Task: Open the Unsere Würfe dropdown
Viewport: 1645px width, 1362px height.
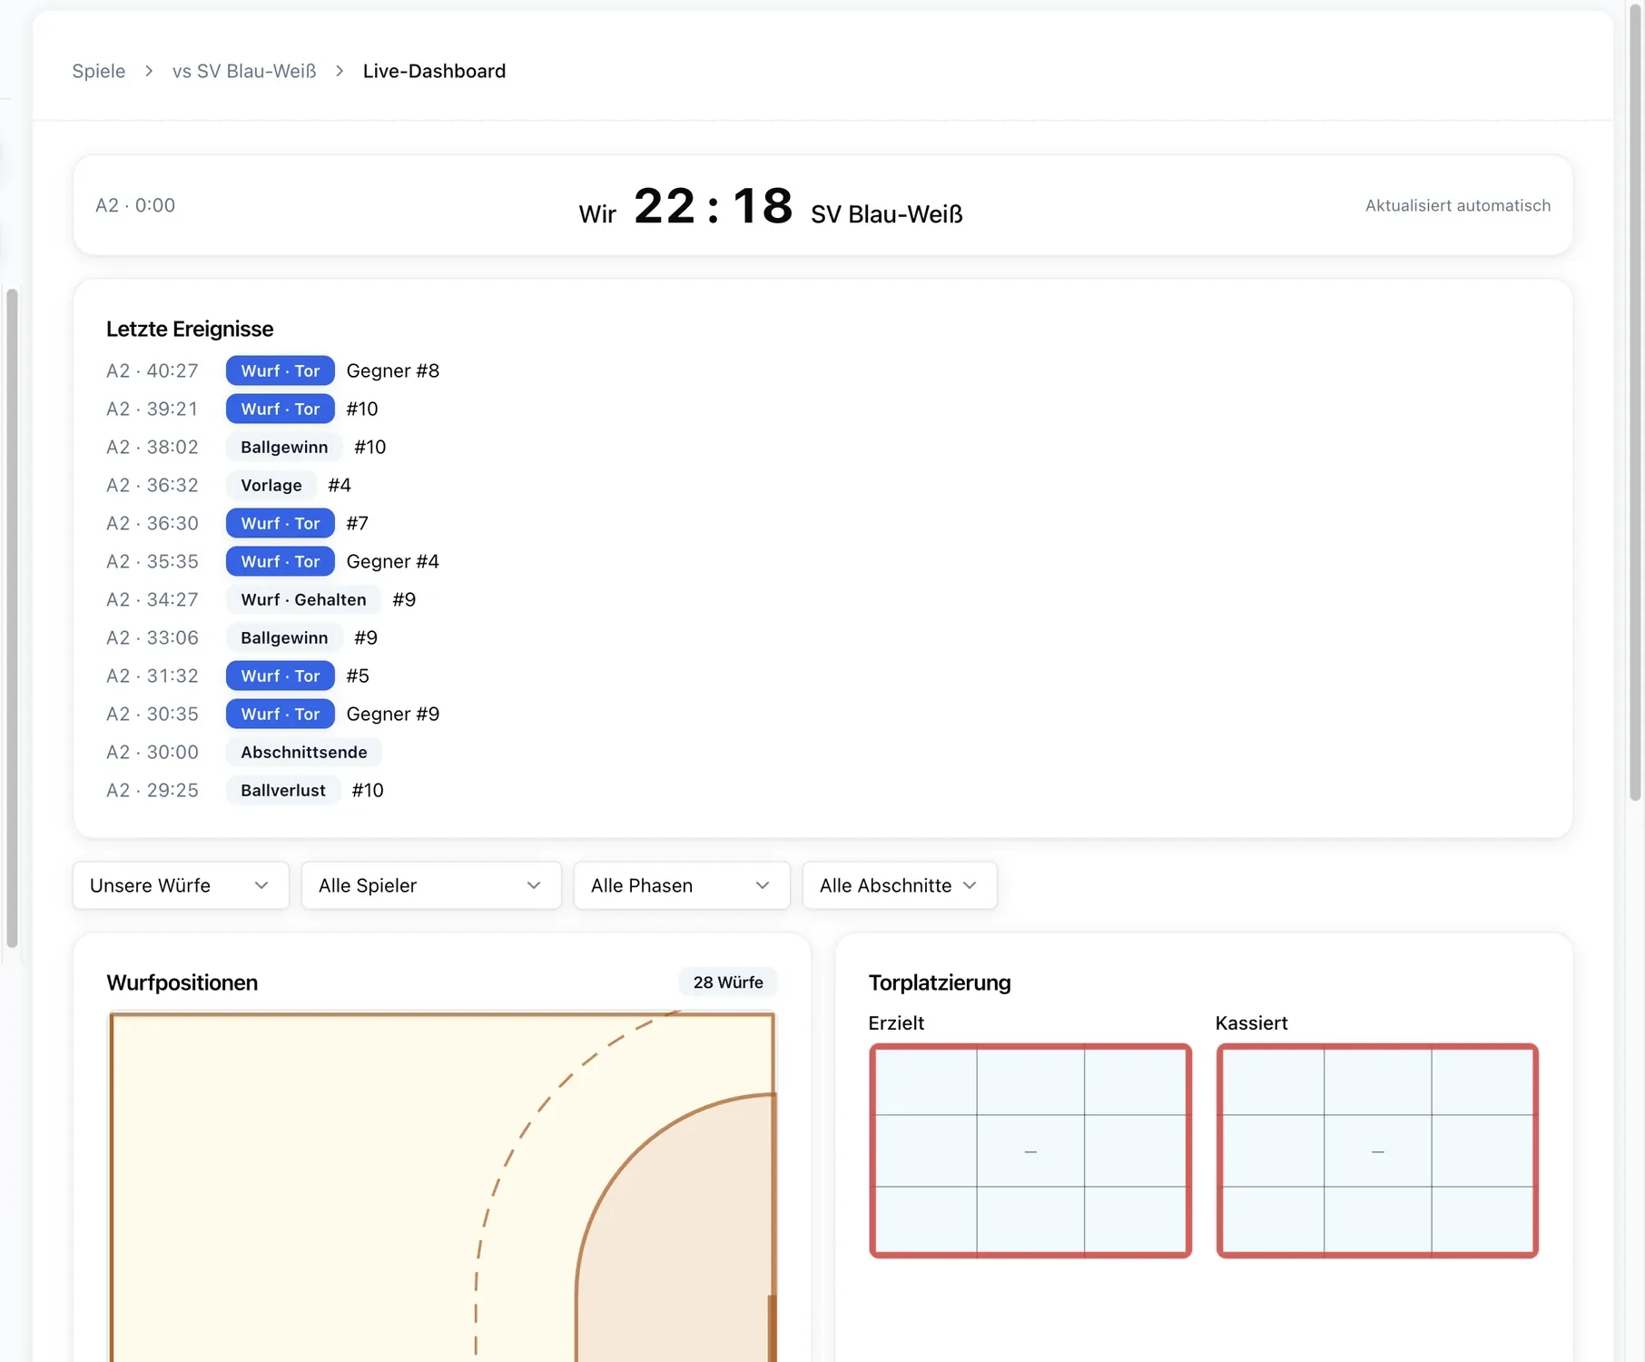Action: pyautogui.click(x=181, y=885)
